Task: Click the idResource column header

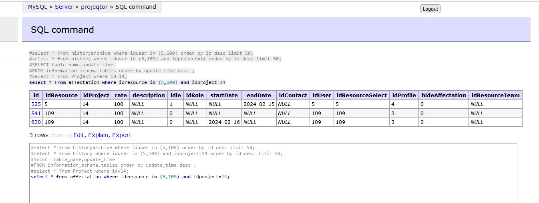Action: pyautogui.click(x=61, y=95)
